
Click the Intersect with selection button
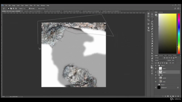point(16,8)
